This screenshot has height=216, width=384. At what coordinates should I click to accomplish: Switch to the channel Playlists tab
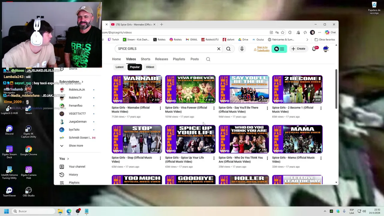click(179, 59)
